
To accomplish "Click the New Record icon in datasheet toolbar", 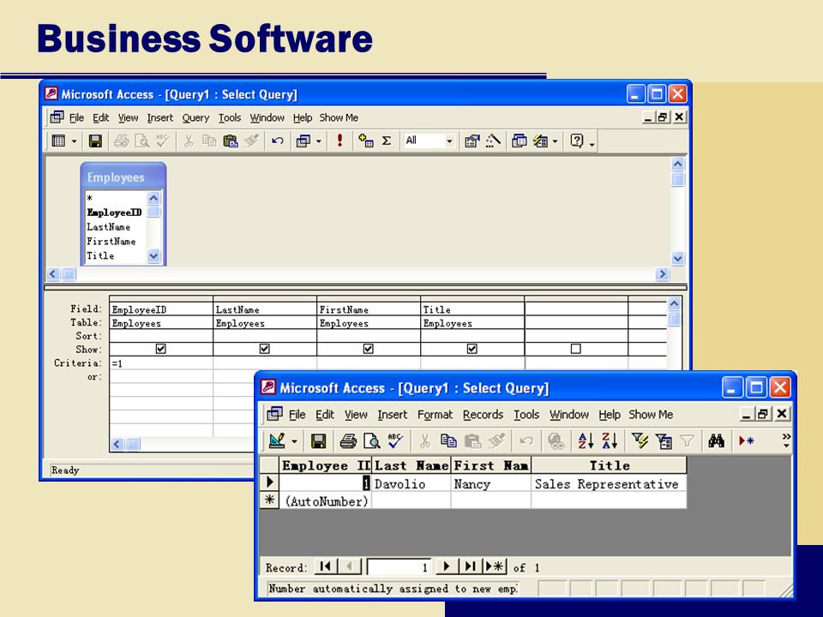I will click(x=747, y=440).
